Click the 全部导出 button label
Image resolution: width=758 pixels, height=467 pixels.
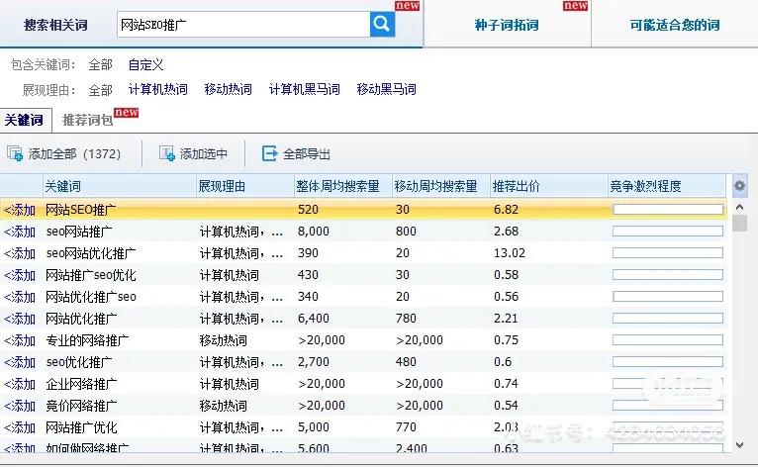pos(307,153)
